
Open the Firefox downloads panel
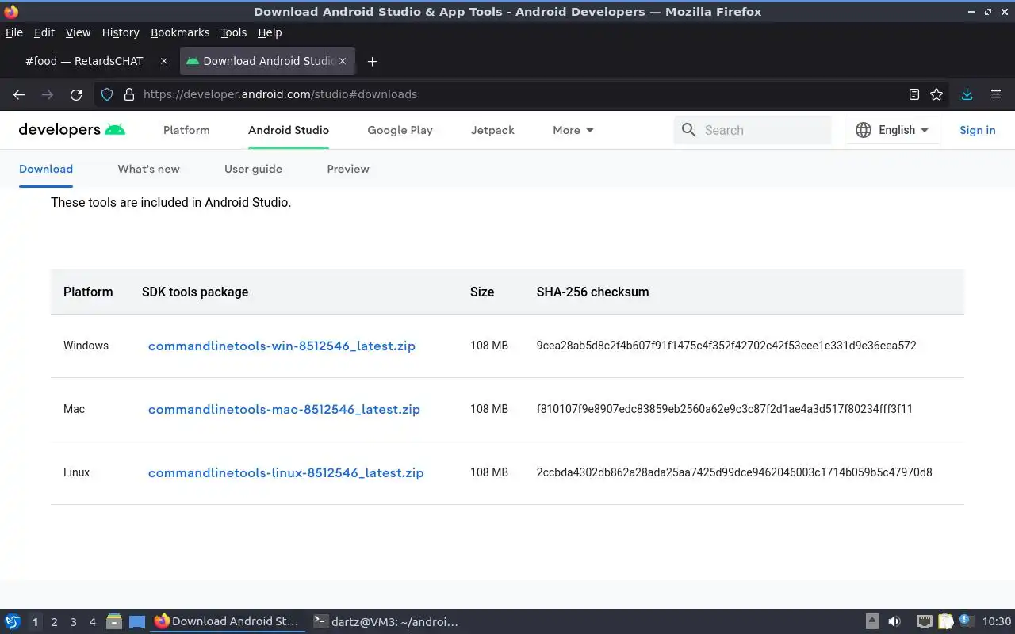click(967, 94)
